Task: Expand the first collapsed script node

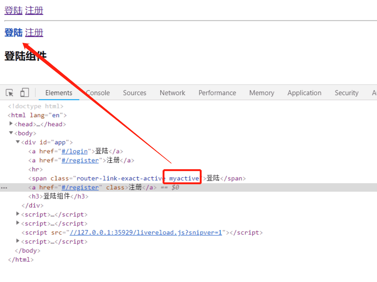Action: point(18,214)
